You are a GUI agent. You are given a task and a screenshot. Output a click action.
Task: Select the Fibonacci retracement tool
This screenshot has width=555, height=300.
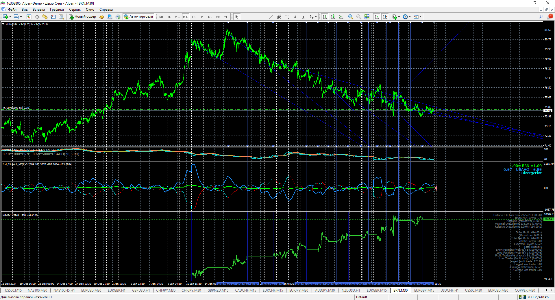[287, 17]
